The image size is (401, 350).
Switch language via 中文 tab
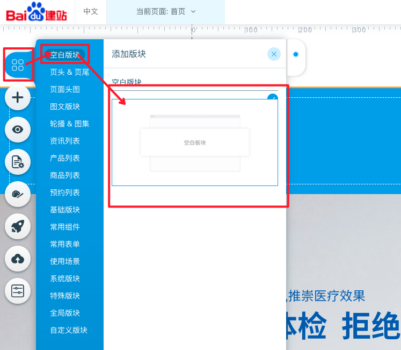[91, 11]
